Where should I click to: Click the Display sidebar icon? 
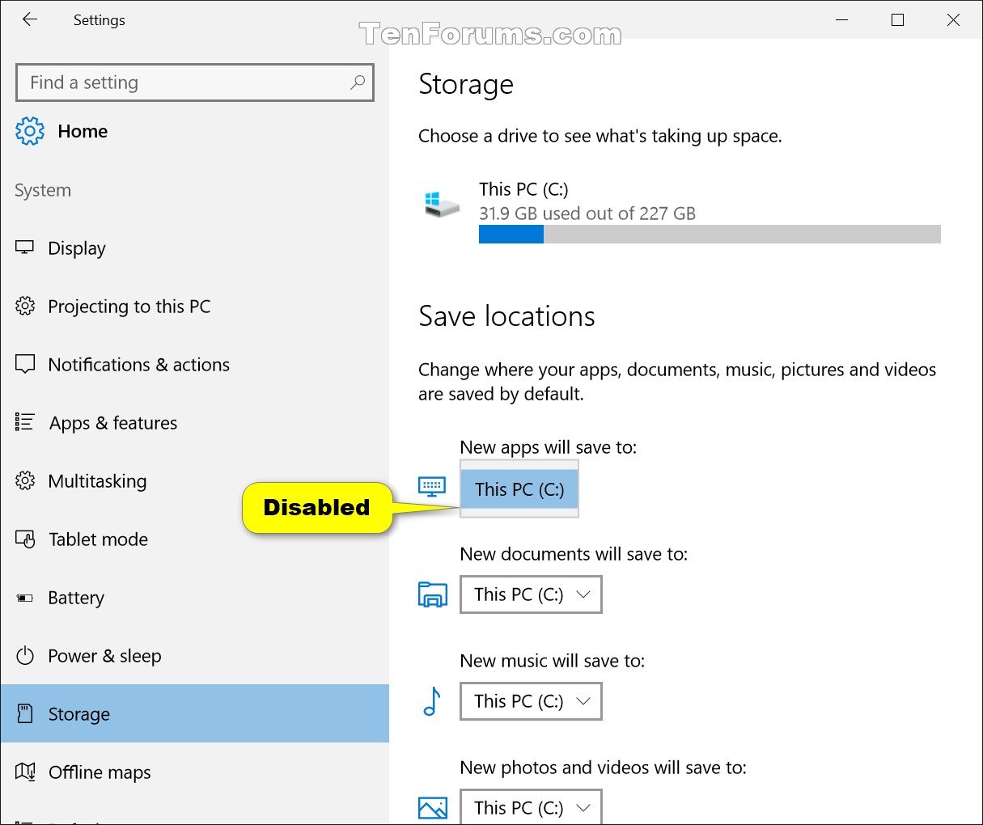[x=25, y=248]
